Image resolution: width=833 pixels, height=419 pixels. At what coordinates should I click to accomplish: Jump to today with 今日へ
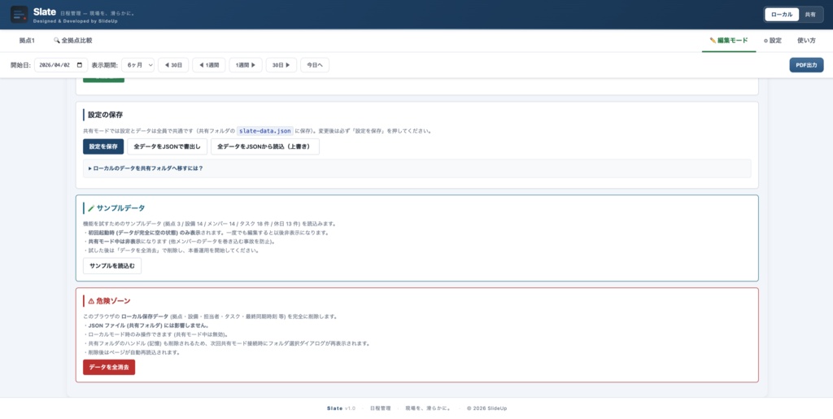315,65
